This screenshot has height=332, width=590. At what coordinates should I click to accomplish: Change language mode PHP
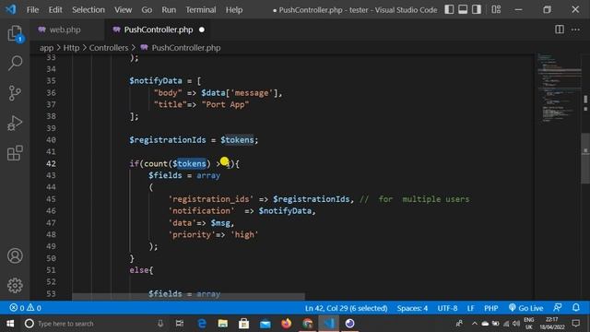(x=491, y=308)
